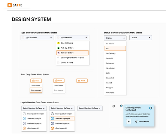Select Catering Events Out of Store option
The width and height of the screenshot is (166, 136).
click(73, 58)
